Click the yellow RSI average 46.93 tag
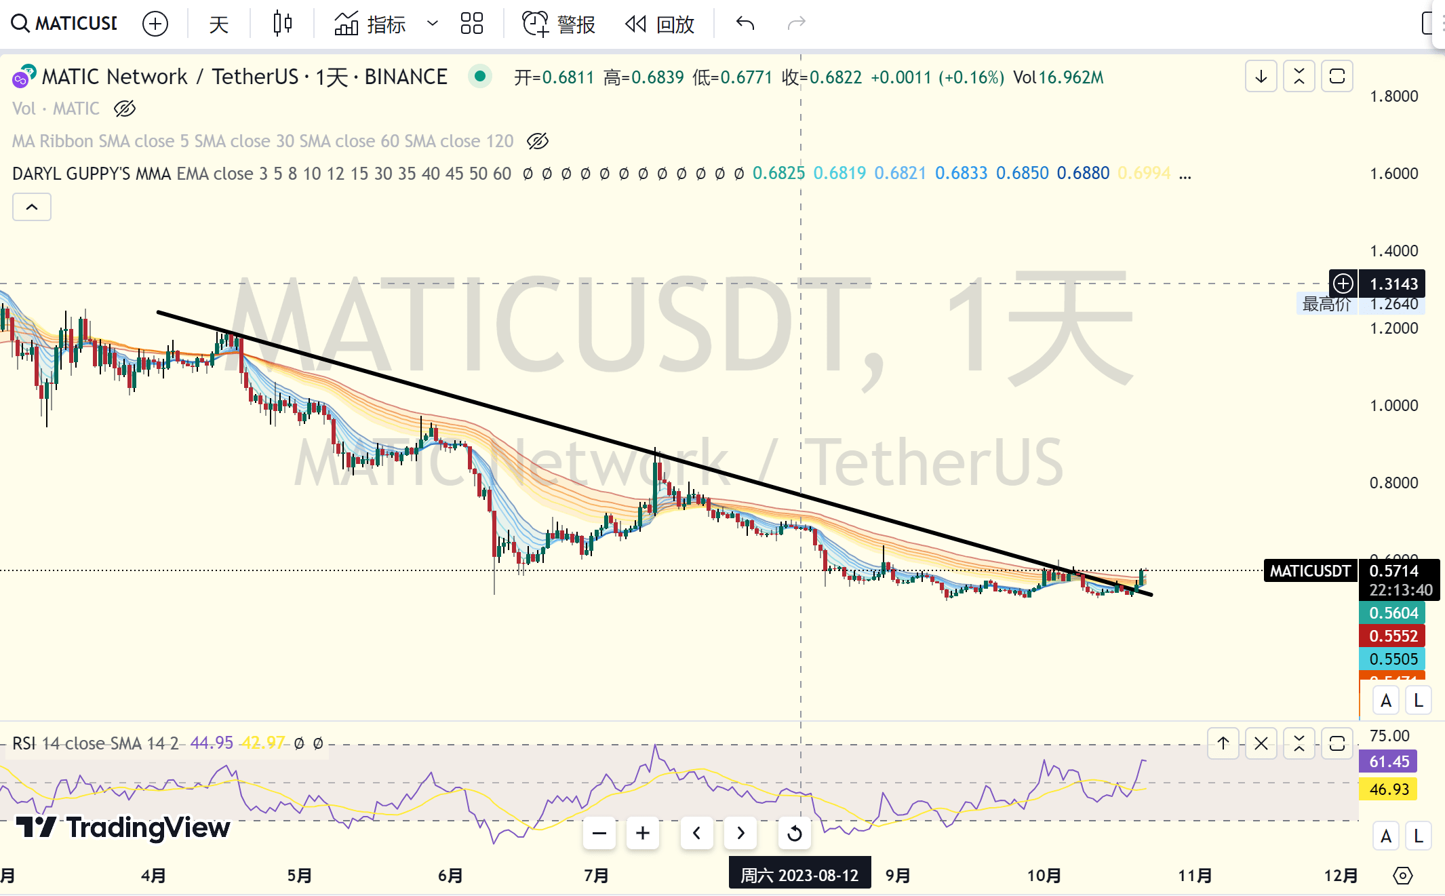The height and width of the screenshot is (896, 1445). tap(1389, 790)
